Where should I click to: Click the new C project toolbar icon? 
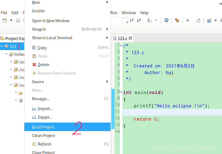[x=209, y=21]
